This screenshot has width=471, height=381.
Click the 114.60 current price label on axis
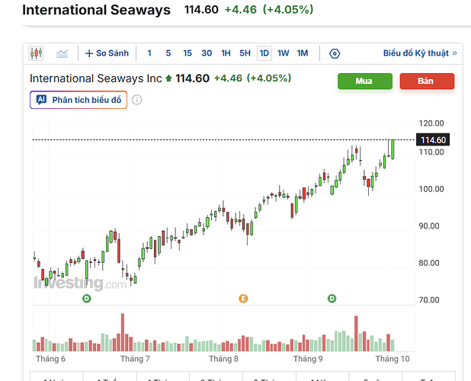433,140
